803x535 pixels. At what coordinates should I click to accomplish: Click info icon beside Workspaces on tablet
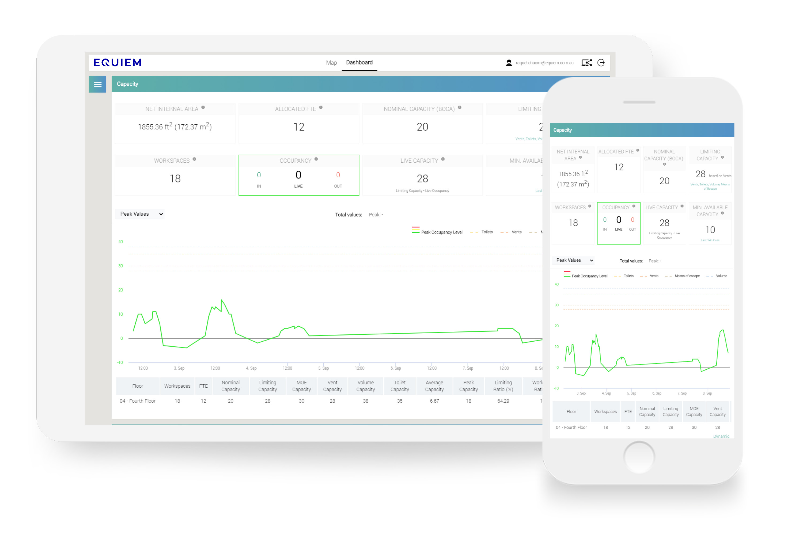pos(194,159)
